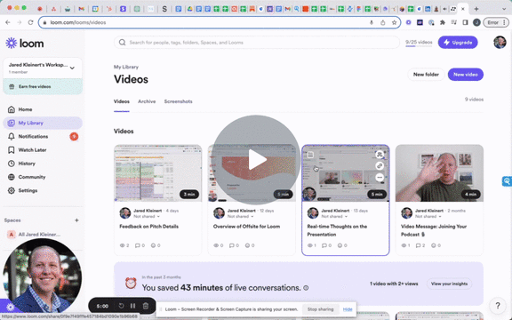Open Real-time Thoughts on the Presentation title
Screen dimensions: 512x320
point(337,230)
